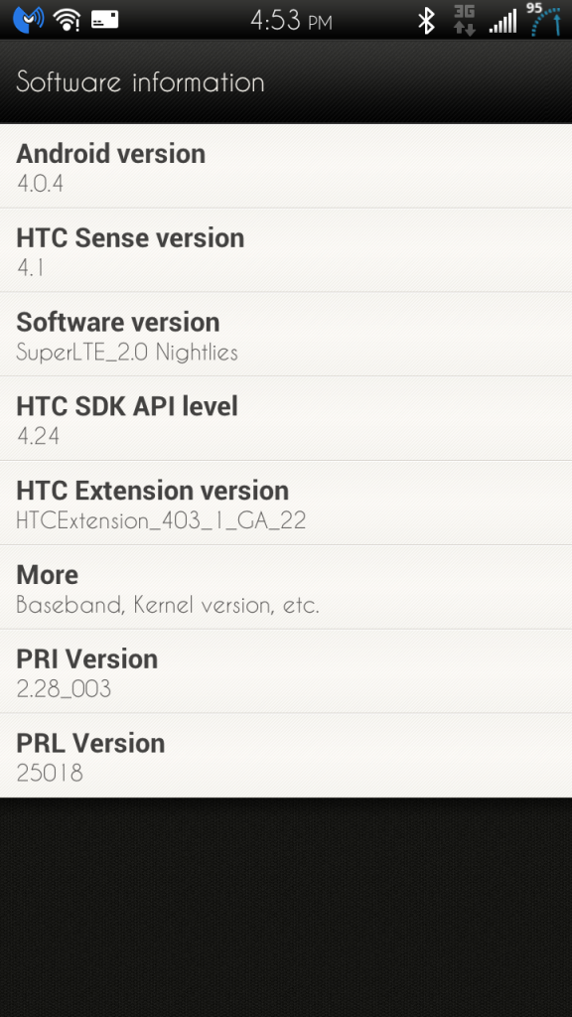Viewport: 572px width, 1017px height.
Task: Tap the 3G data arrows icon
Action: (x=465, y=20)
